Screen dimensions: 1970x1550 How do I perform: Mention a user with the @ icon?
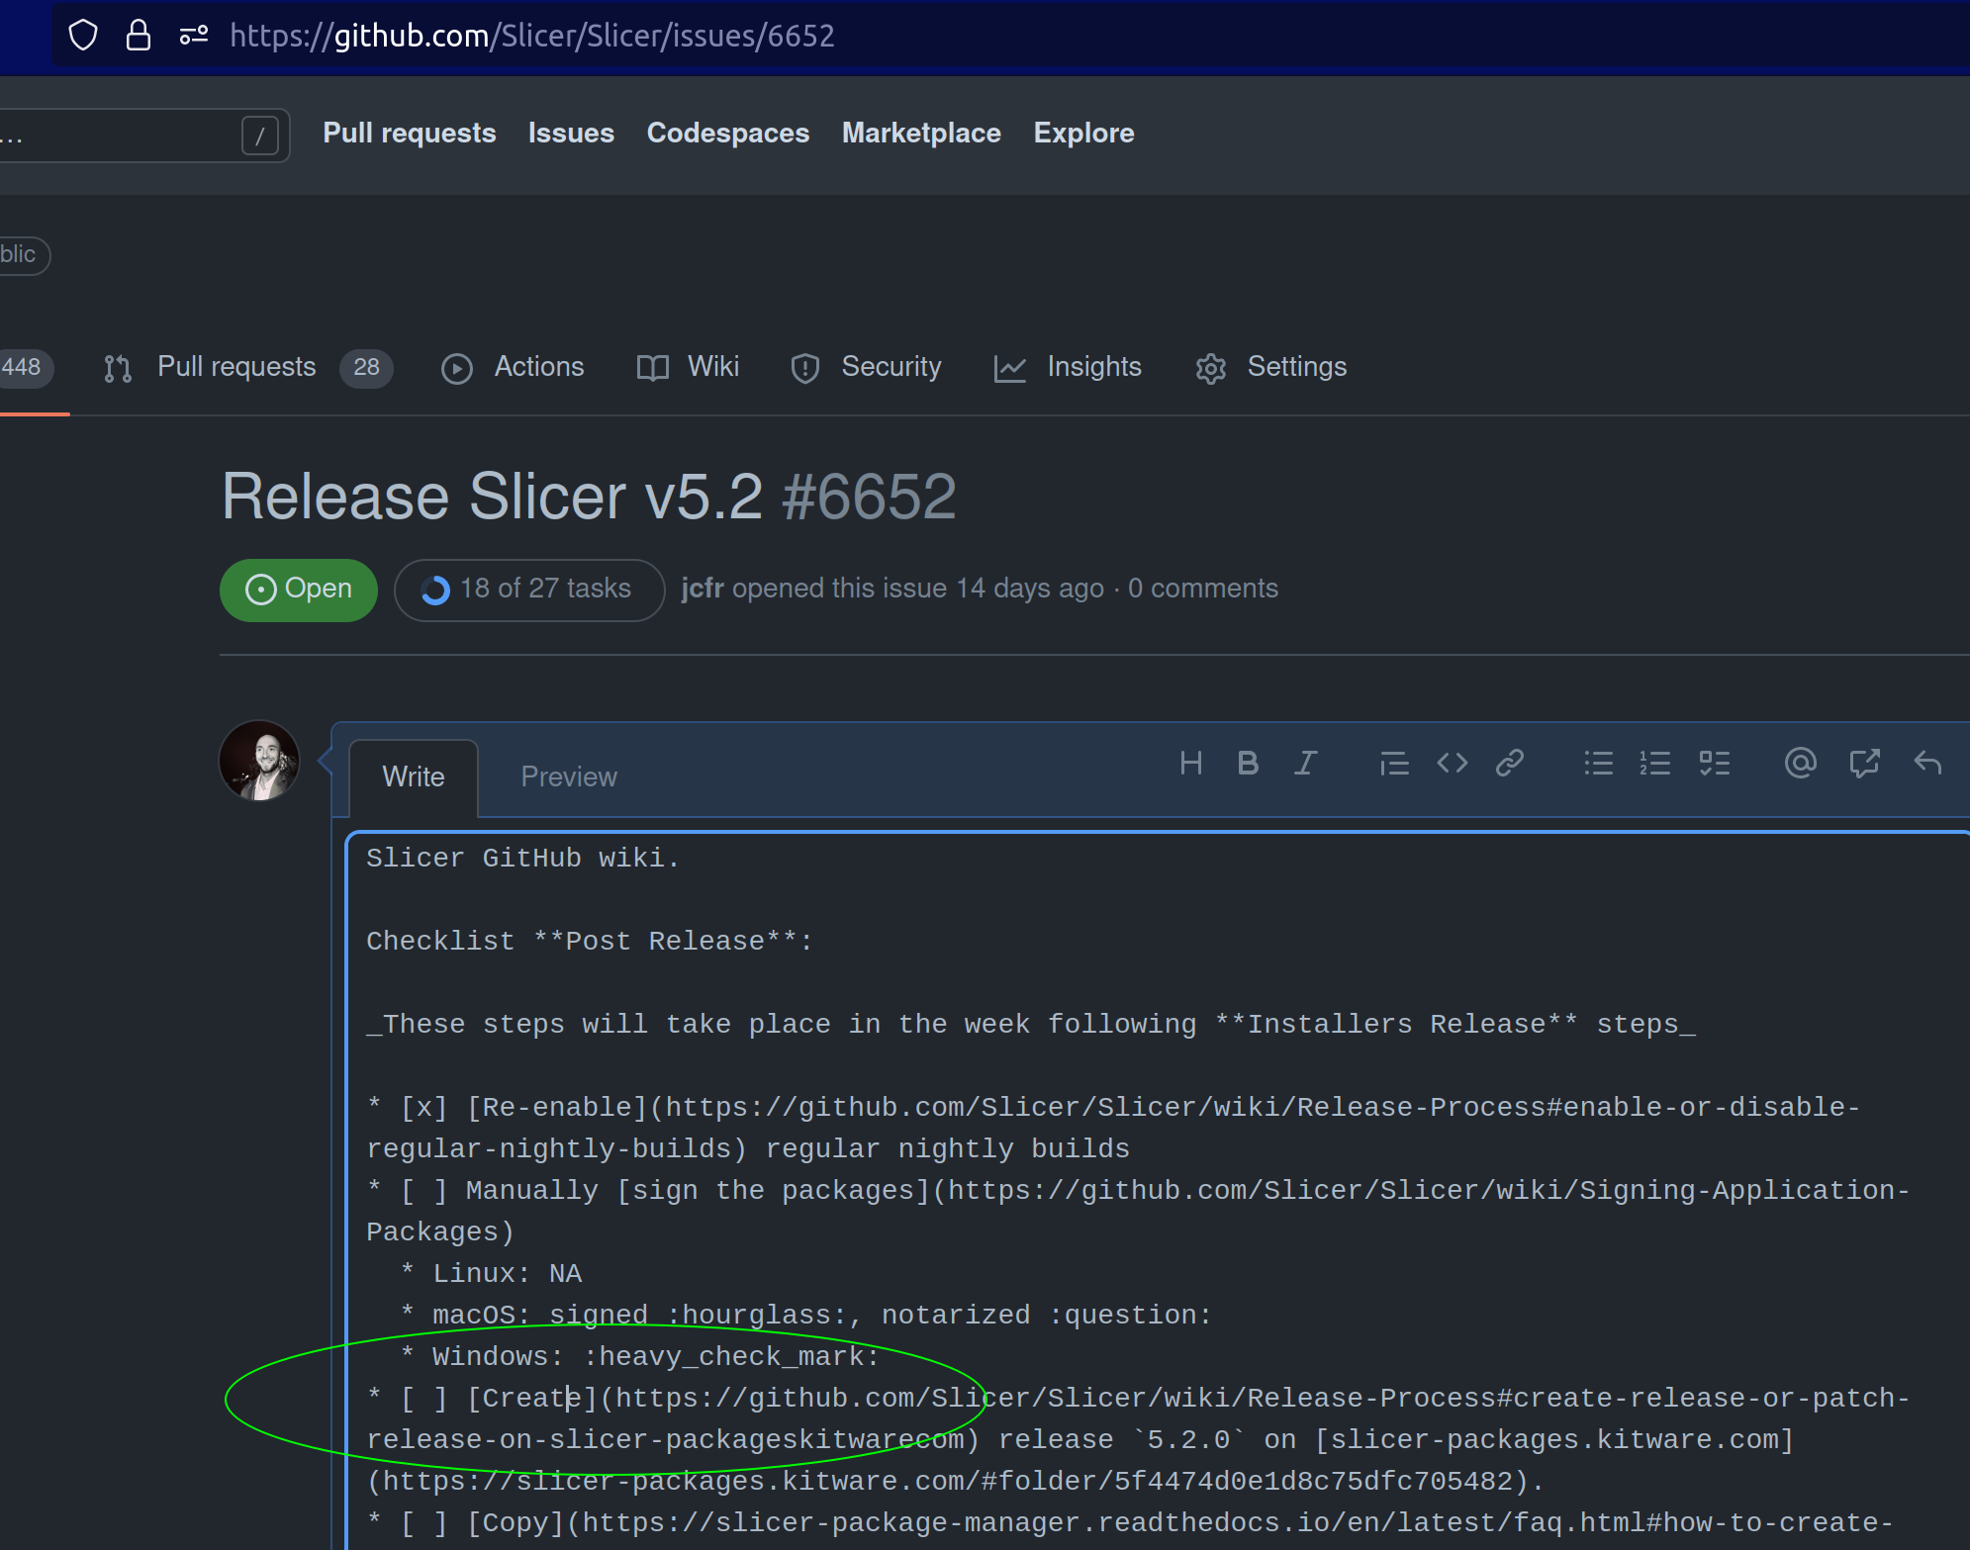click(x=1800, y=763)
